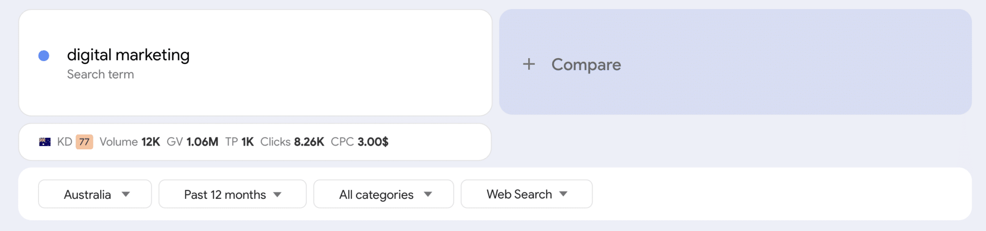Screen dimensions: 986x231
Task: Click the arrow in Web Search dropdown
Action: (x=563, y=194)
